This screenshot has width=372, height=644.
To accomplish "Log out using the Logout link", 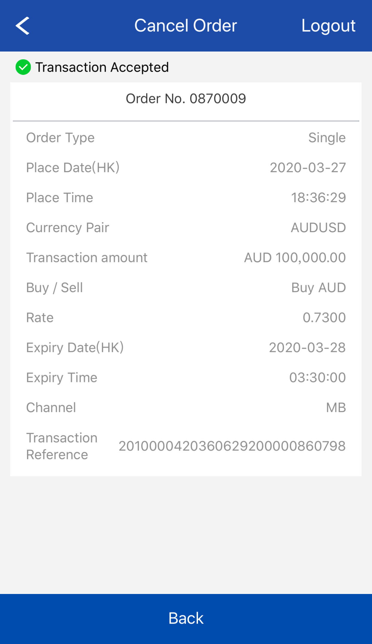I will pos(328,26).
